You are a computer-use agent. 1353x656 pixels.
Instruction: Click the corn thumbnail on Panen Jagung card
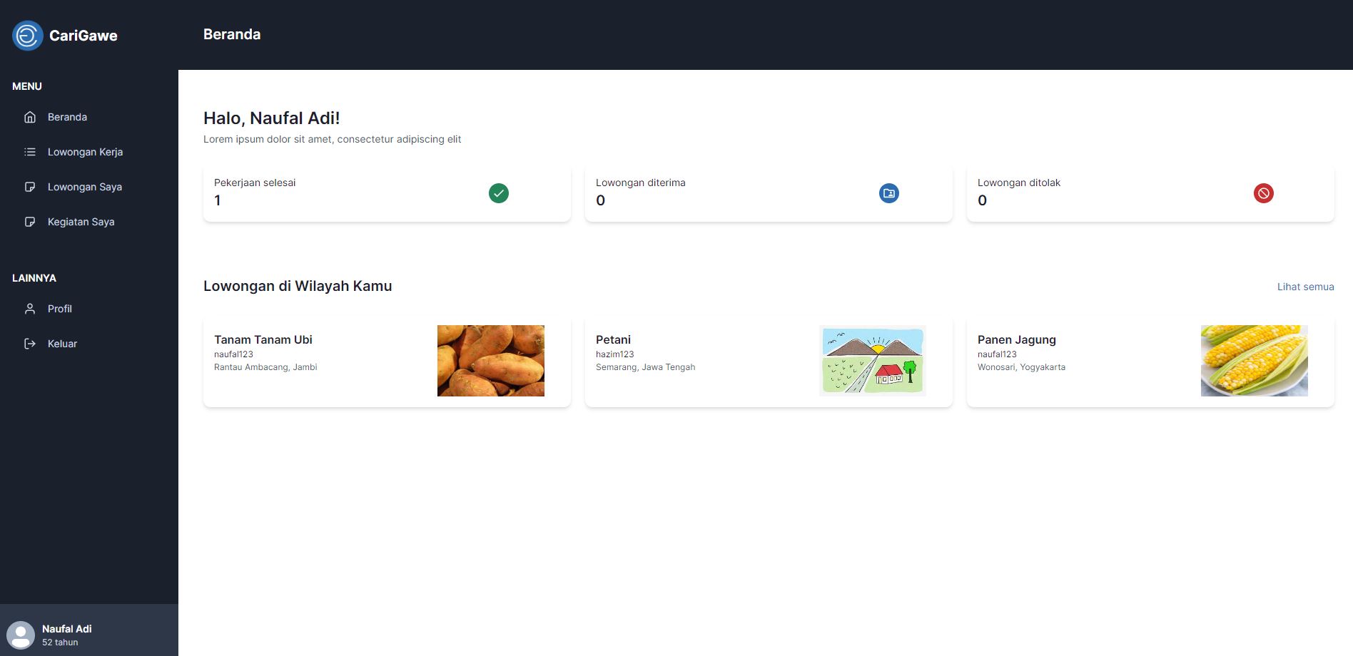click(x=1255, y=361)
